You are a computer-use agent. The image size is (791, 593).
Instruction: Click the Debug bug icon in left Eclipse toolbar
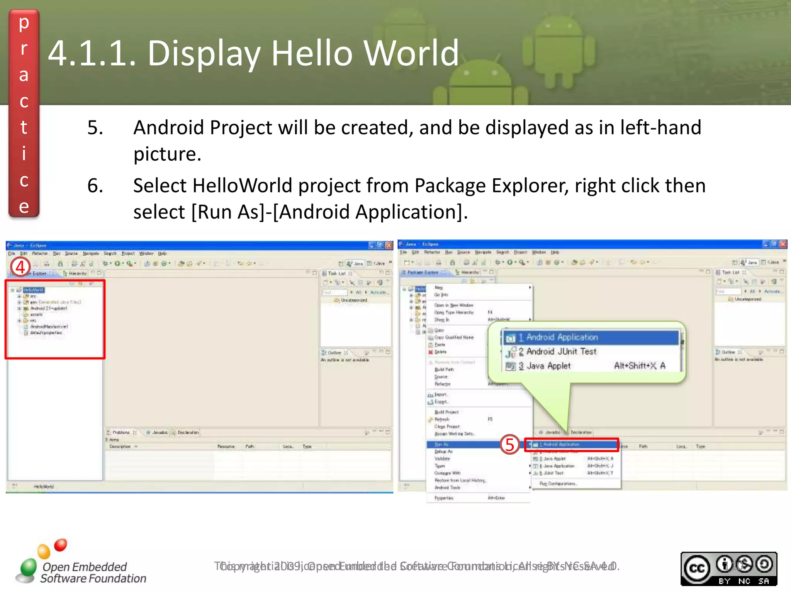[x=105, y=263]
